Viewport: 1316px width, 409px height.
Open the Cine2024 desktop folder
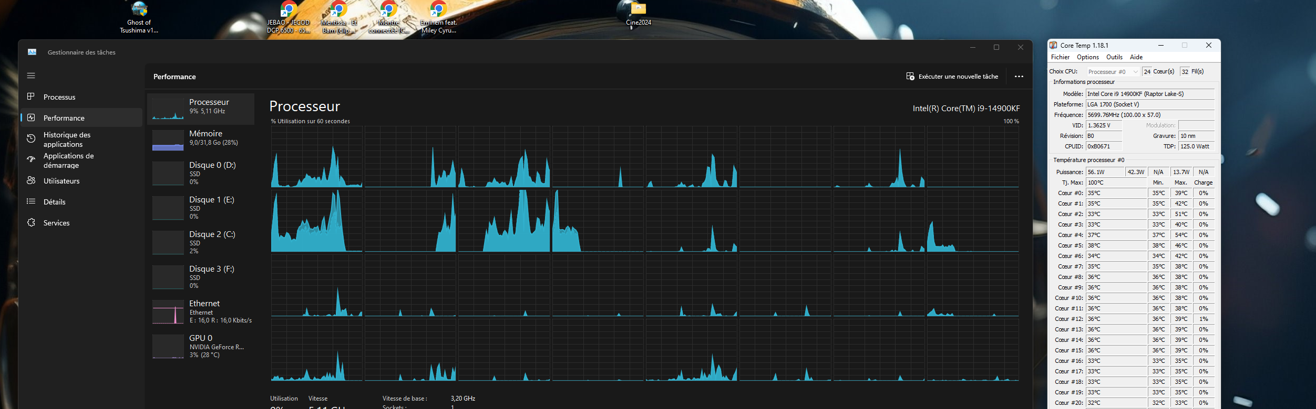639,14
